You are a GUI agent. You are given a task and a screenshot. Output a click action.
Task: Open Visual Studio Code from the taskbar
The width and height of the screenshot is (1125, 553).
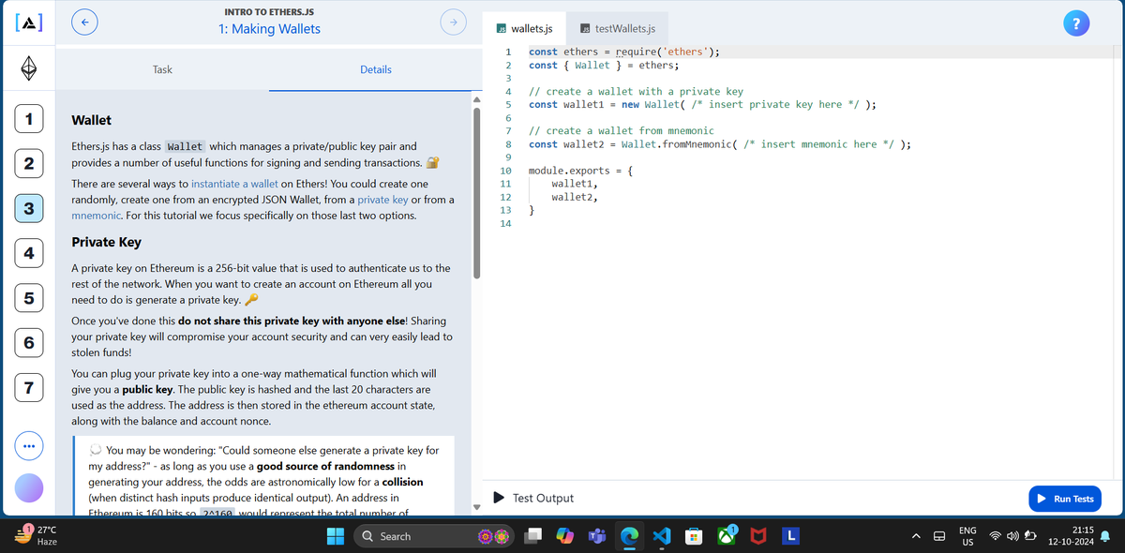click(662, 536)
